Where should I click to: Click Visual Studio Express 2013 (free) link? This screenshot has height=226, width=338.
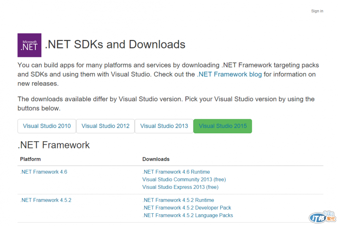(180, 187)
